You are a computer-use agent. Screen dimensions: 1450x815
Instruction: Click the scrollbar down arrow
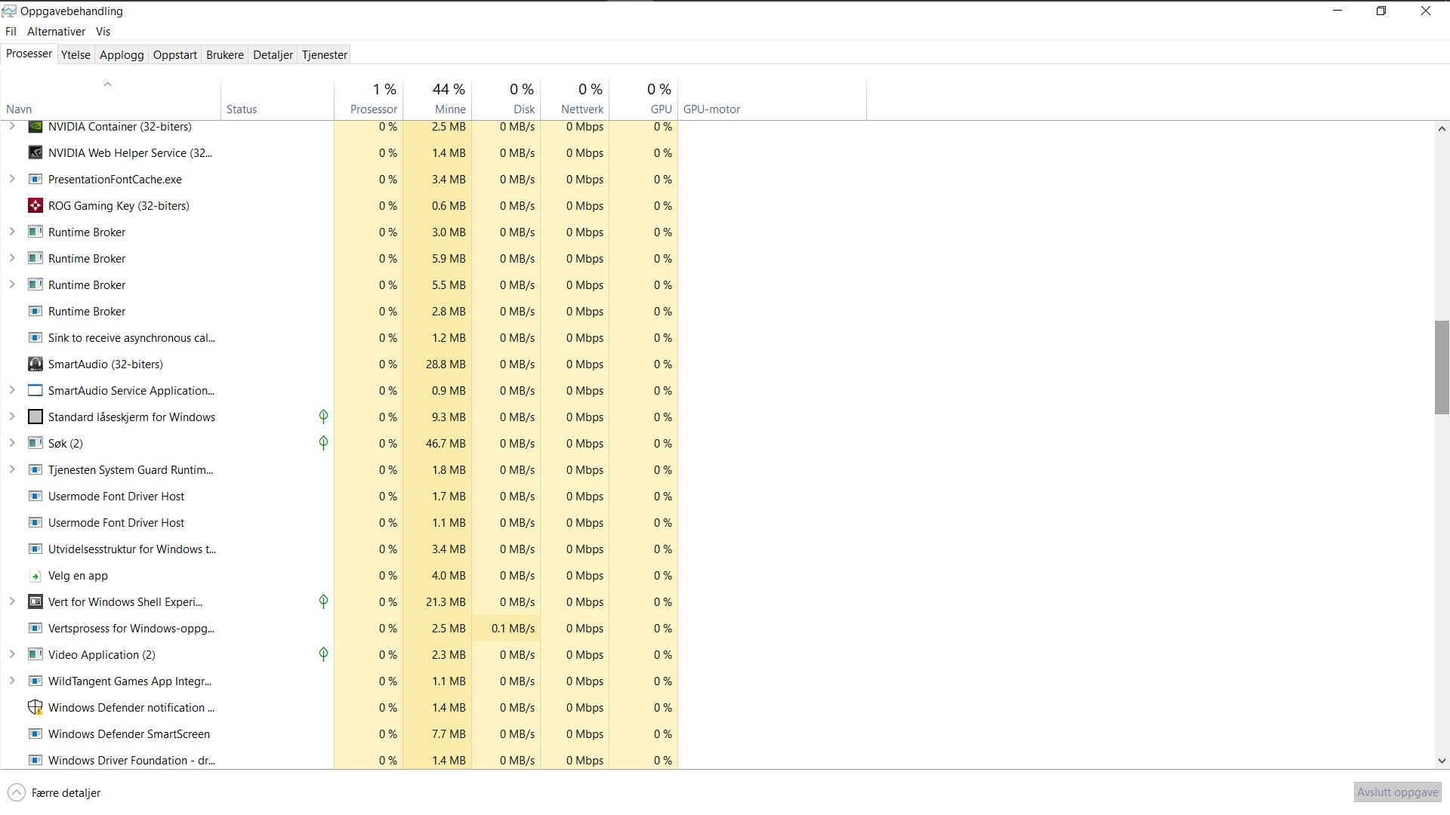tap(1442, 761)
